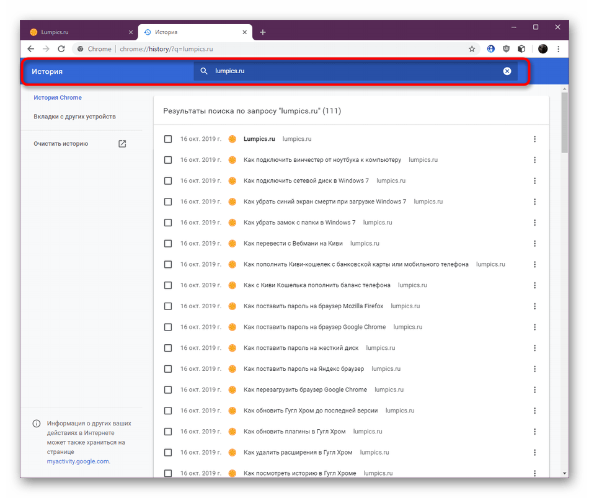Tick the checkbox for the Lumpics.ru entry
Screen dimensions: 589x498
coord(168,139)
